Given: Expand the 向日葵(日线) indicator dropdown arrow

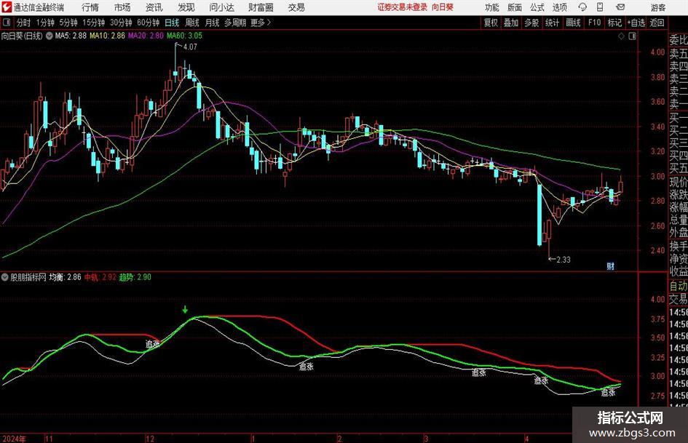Looking at the screenshot, I should (x=50, y=36).
